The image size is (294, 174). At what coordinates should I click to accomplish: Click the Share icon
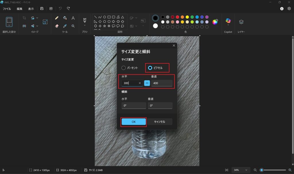tap(51, 9)
